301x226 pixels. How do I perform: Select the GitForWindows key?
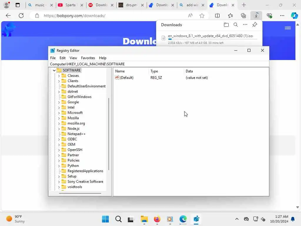(79, 97)
